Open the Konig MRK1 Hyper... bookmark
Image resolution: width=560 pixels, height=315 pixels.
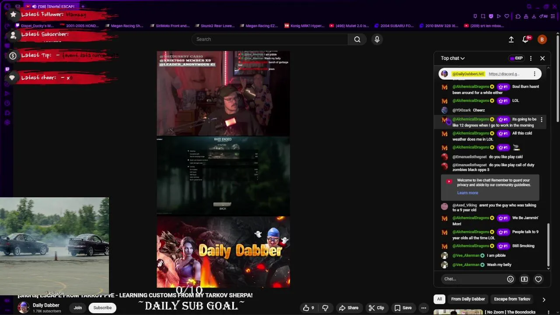(x=304, y=26)
